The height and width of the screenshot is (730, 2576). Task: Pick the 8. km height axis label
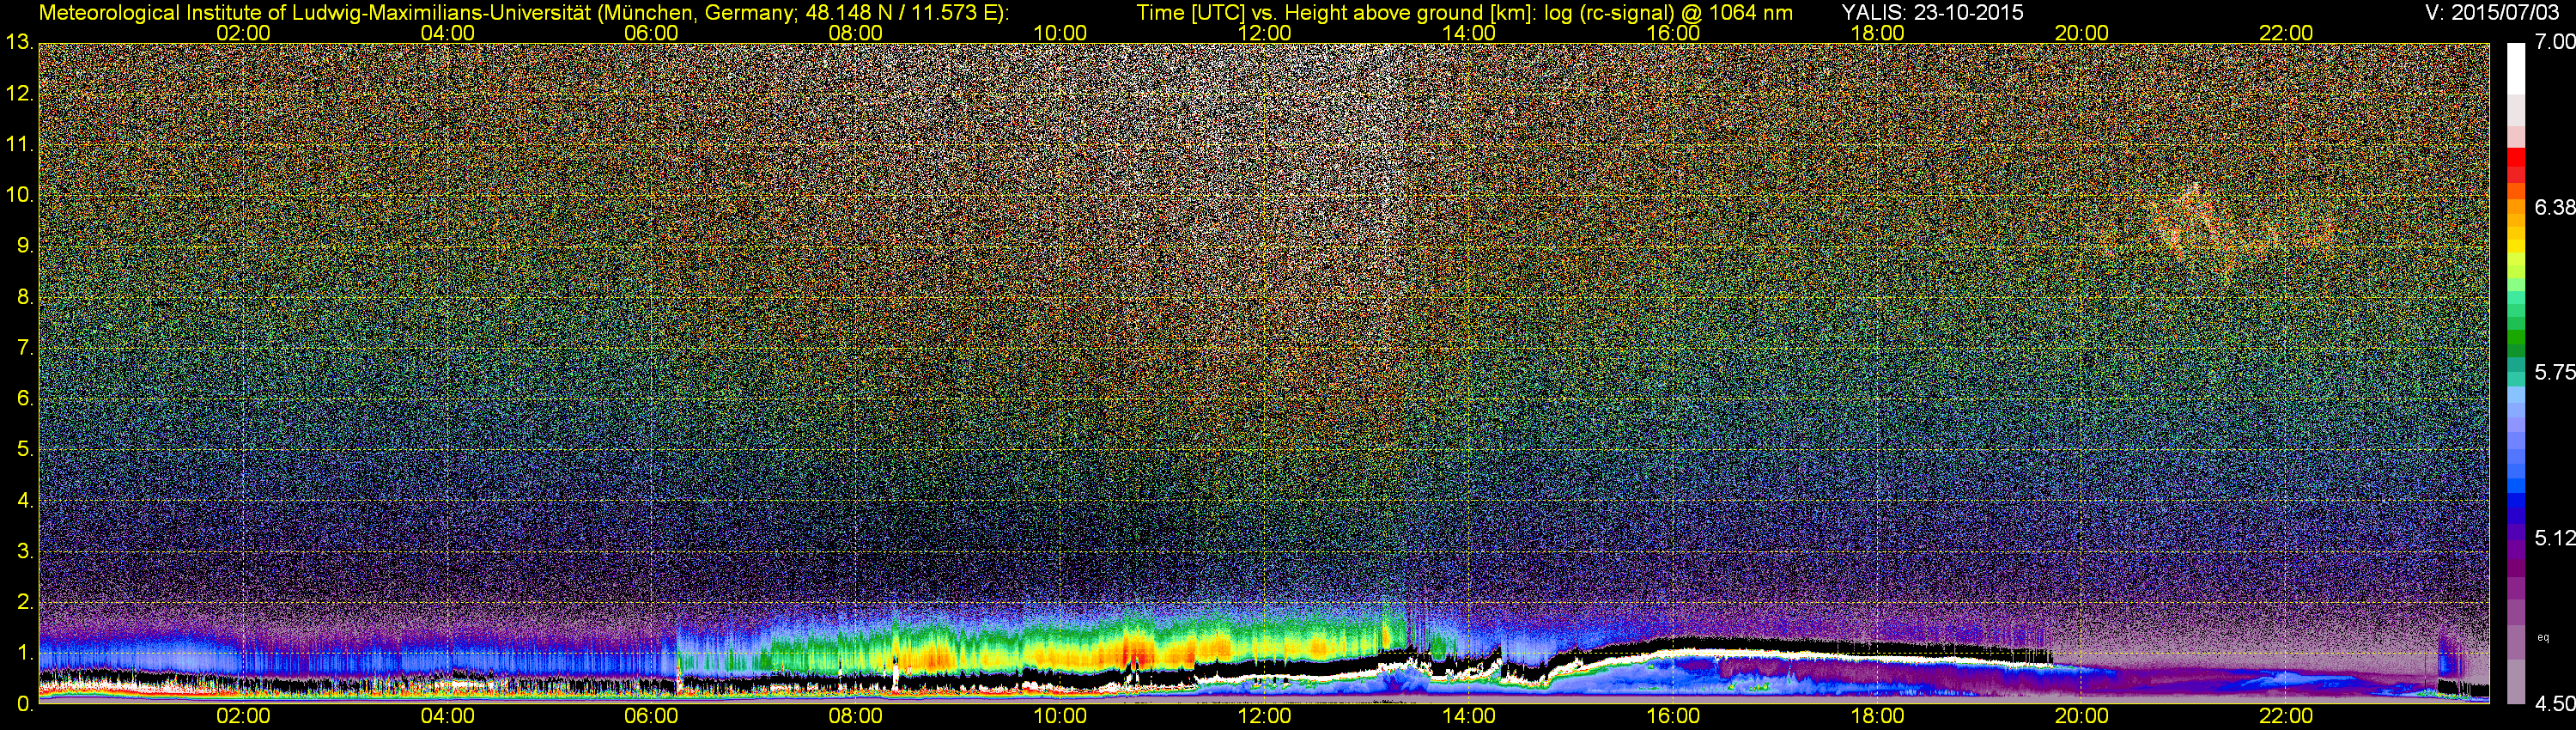tap(25, 297)
